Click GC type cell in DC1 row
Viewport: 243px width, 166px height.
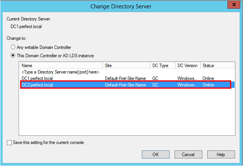click(x=155, y=78)
